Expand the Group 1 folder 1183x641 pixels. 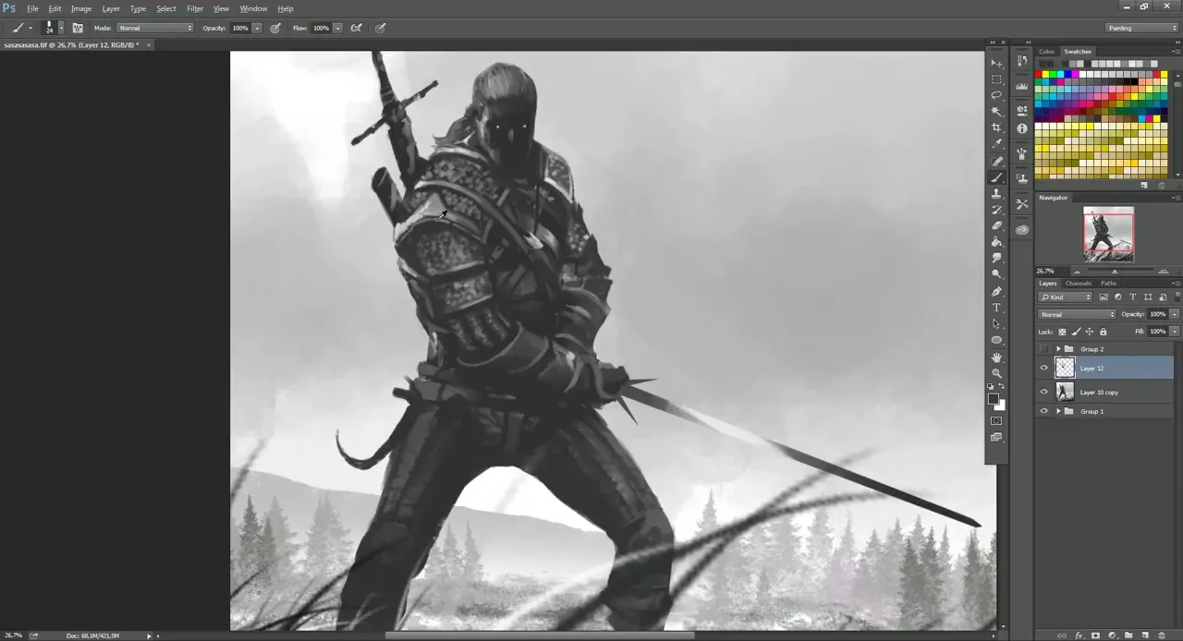(1058, 411)
